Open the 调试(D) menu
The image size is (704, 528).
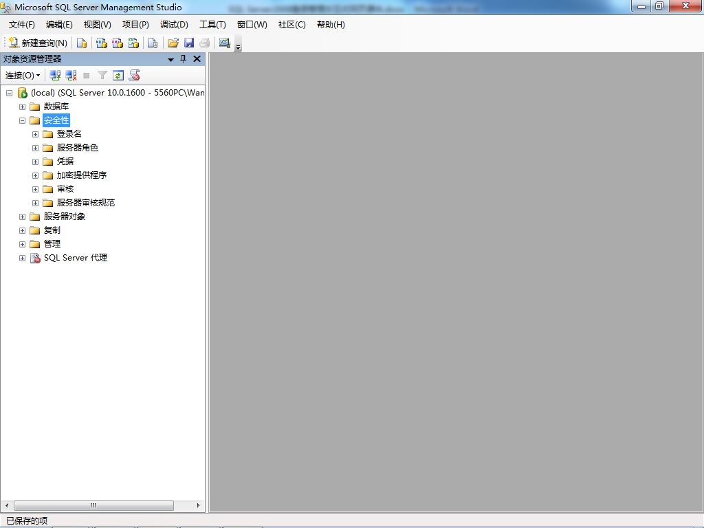[x=174, y=25]
